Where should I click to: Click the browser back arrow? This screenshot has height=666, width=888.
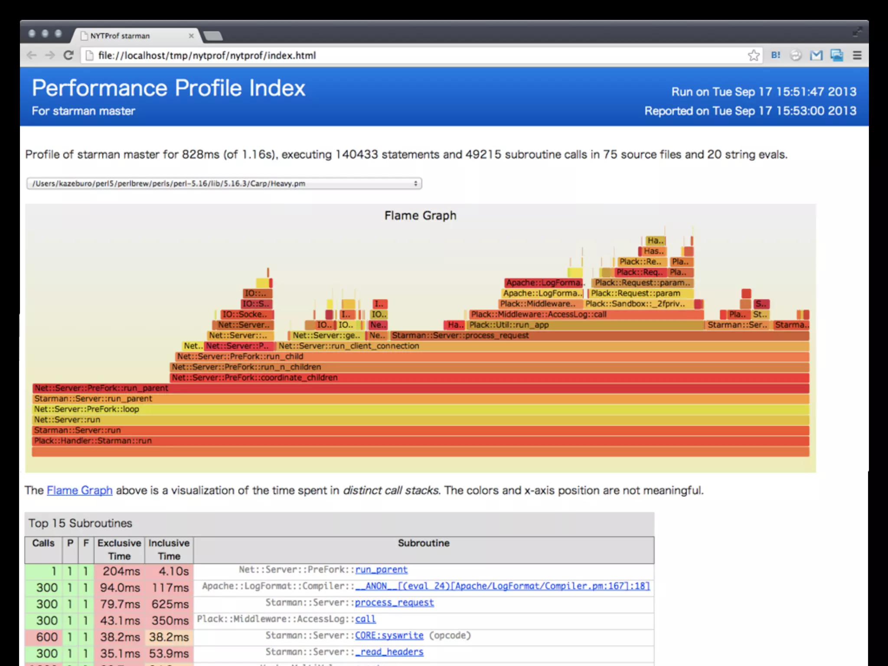coord(32,55)
